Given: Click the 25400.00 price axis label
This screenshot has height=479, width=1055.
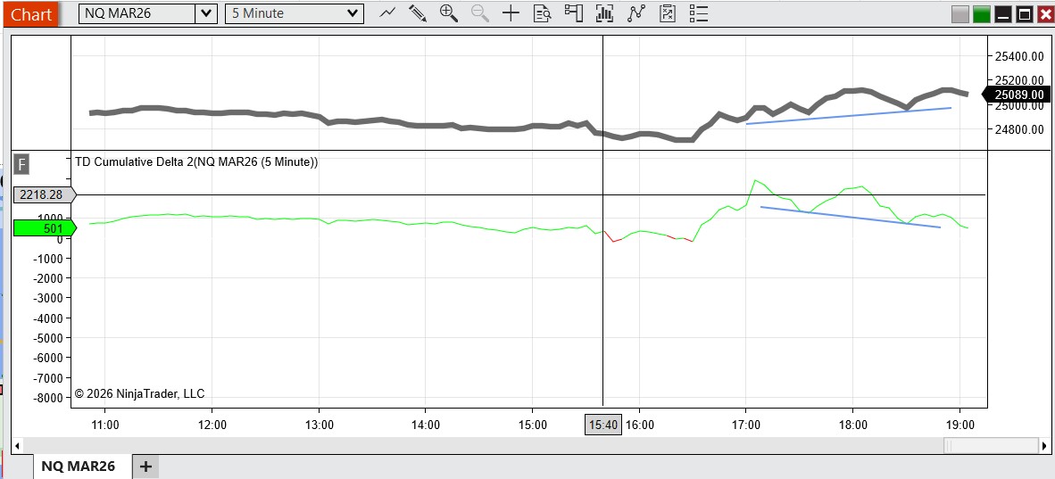Looking at the screenshot, I should coord(1019,57).
